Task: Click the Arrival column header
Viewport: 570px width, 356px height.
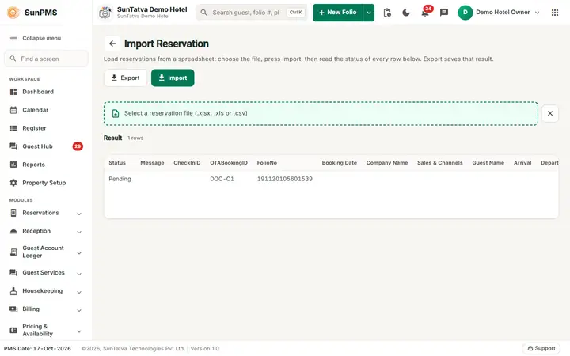Action: click(522, 163)
